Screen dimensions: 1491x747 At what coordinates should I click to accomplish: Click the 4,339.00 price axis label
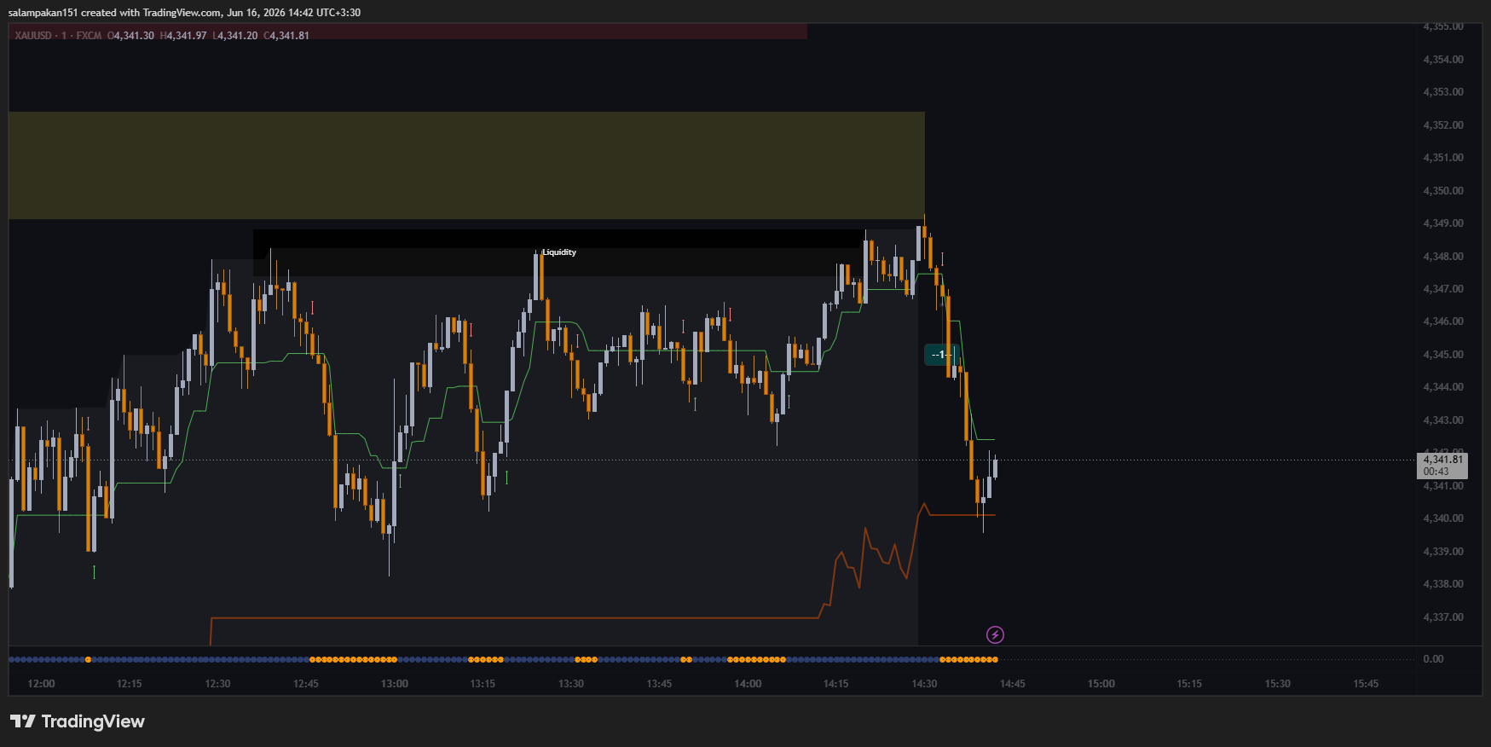coord(1443,552)
